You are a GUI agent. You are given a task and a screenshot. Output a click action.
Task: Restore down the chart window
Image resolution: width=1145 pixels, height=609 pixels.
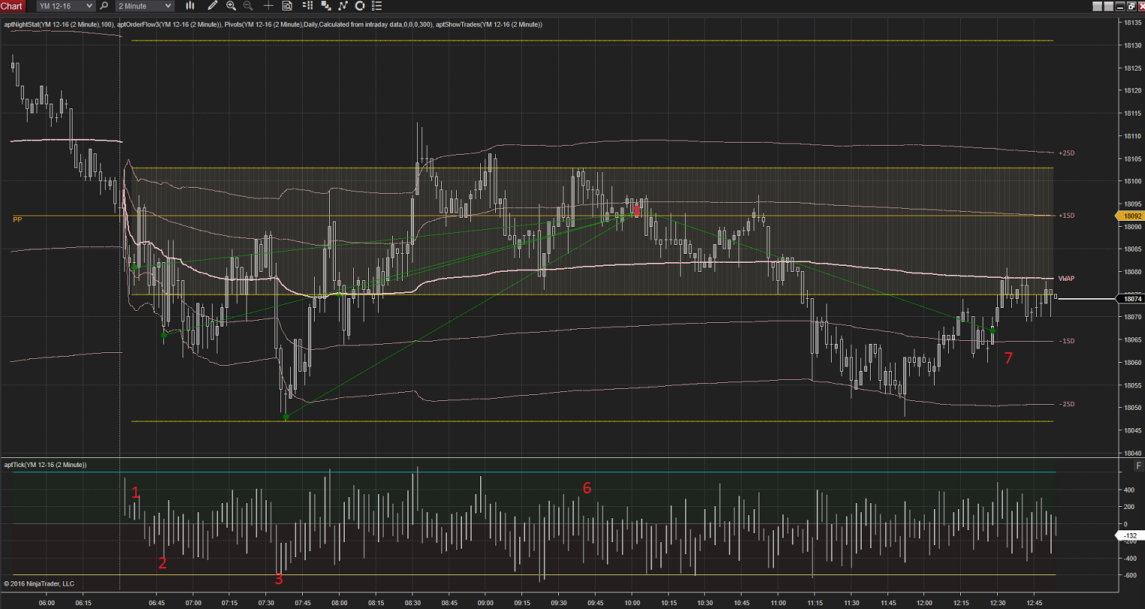pos(1131,6)
